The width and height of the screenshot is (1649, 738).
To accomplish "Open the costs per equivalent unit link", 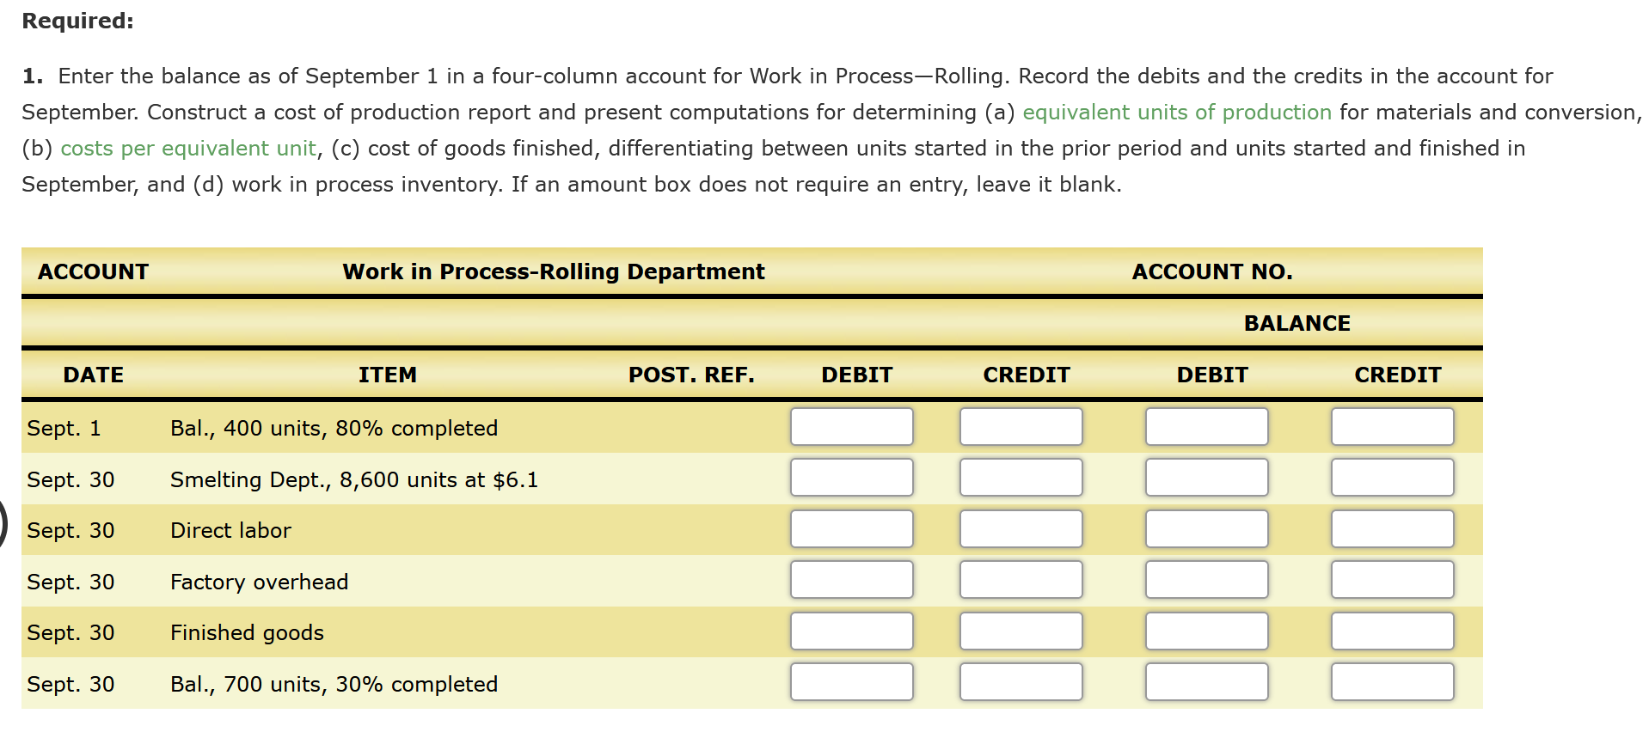I will [187, 148].
